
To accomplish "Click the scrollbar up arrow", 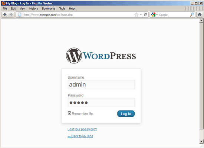I will click(x=201, y=20).
